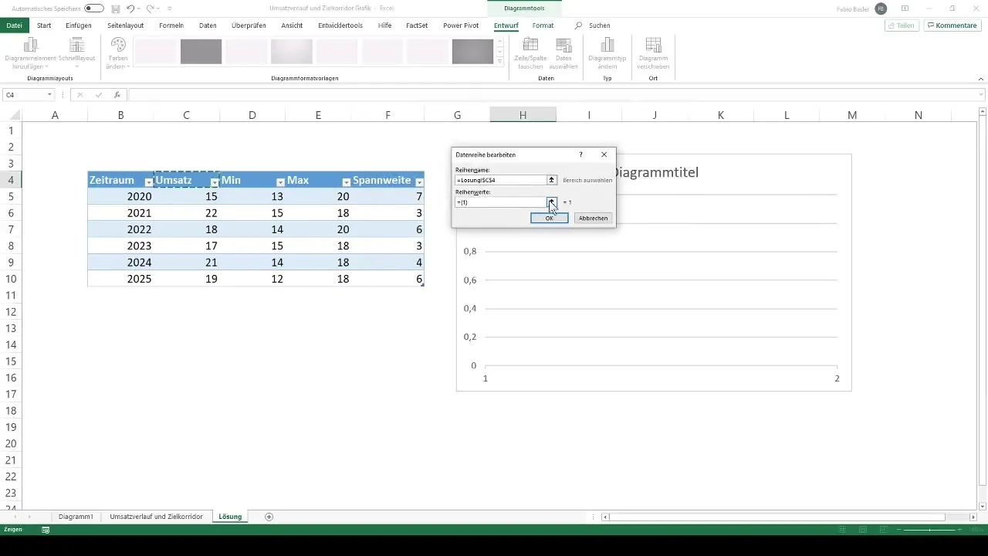
Task: Confirm the dialog with OK
Action: pos(550,219)
